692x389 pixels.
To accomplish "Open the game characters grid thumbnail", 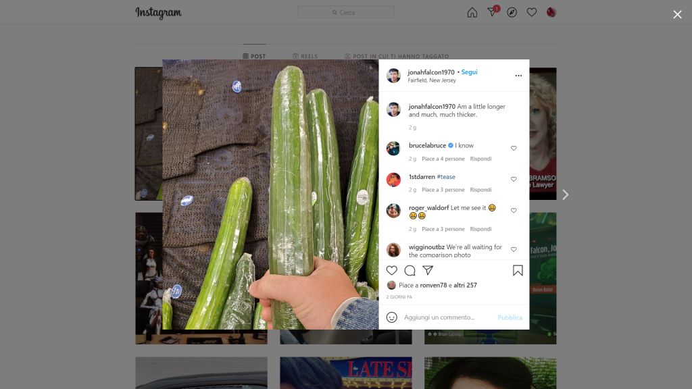I will coord(149,278).
